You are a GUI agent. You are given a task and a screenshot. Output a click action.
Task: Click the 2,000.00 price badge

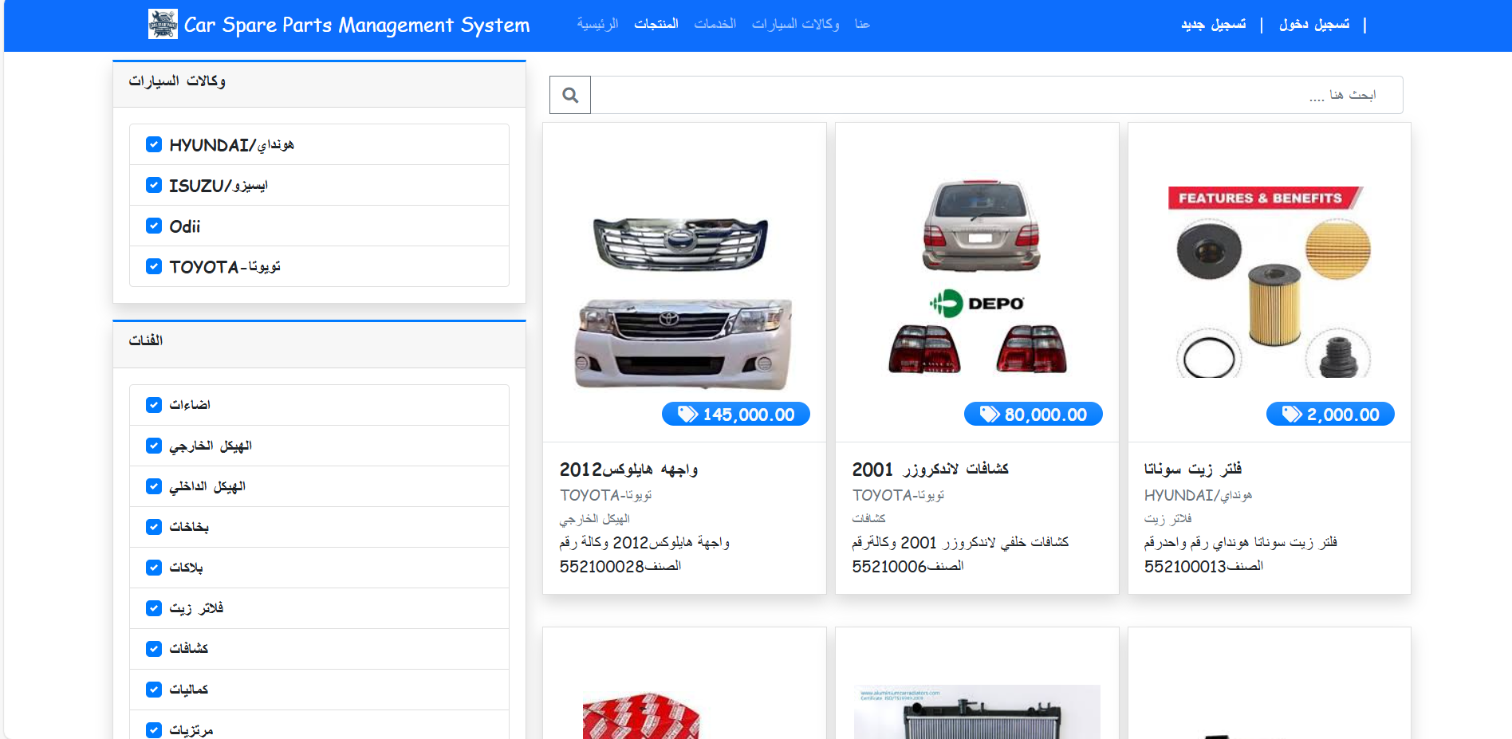tap(1330, 415)
